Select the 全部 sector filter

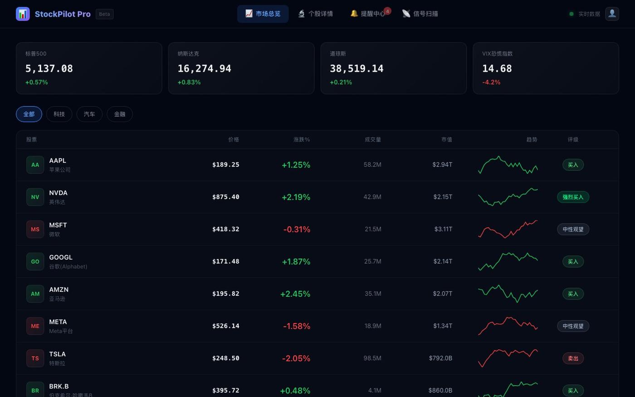tap(29, 114)
